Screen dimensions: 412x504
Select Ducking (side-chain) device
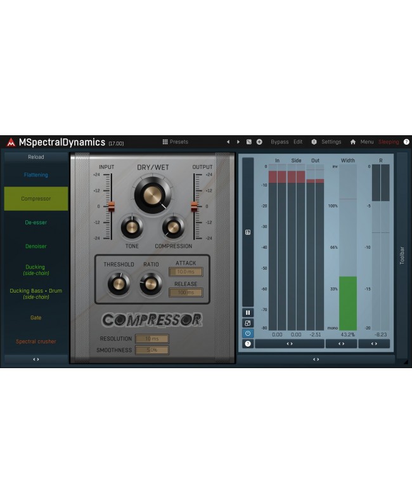click(36, 270)
